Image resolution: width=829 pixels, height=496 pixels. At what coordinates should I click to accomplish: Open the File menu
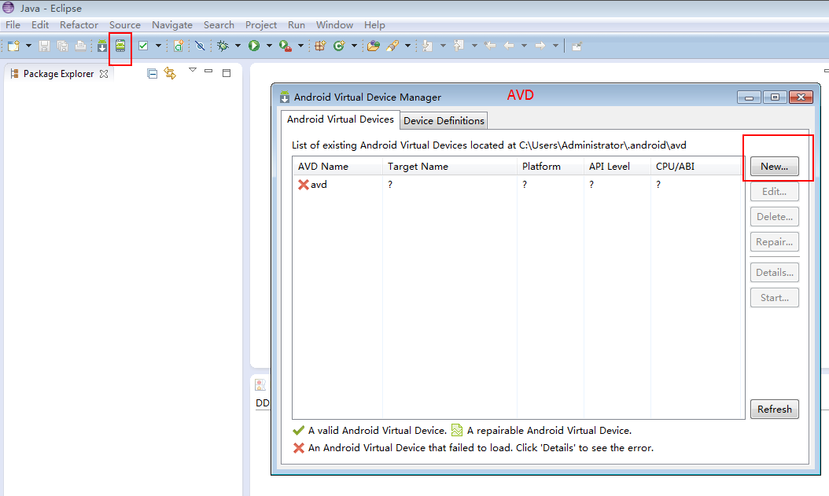[x=13, y=25]
